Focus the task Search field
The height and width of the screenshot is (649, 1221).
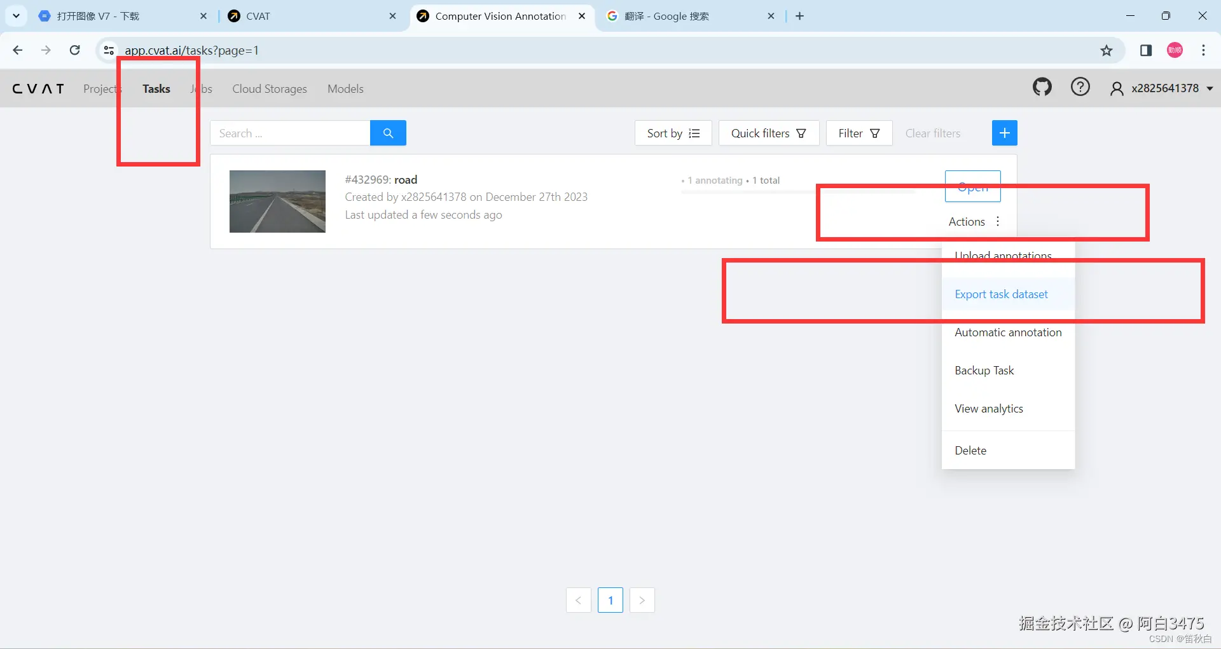point(290,133)
